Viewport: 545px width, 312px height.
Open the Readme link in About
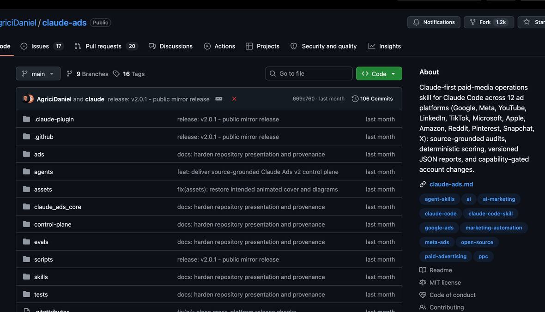click(x=440, y=270)
